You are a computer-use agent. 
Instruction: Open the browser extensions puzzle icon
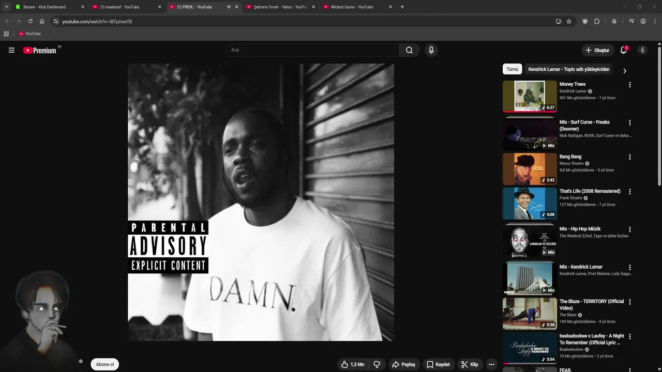pos(597,21)
